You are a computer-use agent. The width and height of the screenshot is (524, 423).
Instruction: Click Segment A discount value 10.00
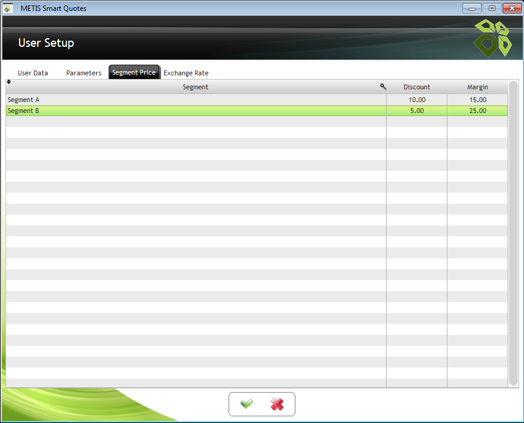[417, 100]
